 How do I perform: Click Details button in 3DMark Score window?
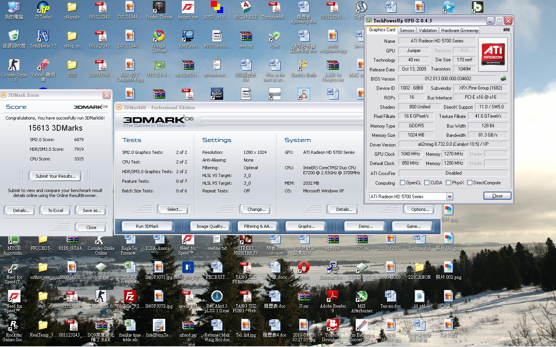(21, 211)
